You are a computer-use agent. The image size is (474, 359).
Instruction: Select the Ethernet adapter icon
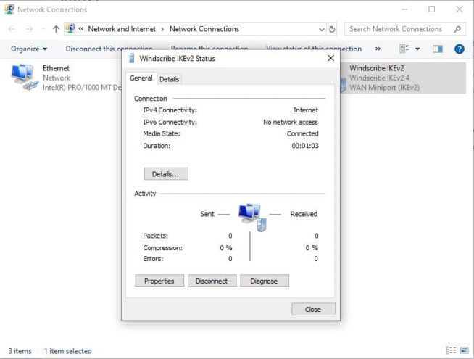24,77
